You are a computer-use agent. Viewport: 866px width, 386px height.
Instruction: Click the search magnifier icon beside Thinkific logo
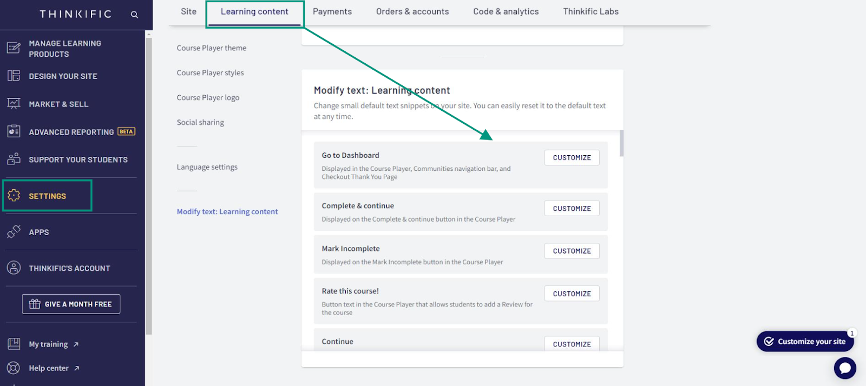(x=134, y=15)
